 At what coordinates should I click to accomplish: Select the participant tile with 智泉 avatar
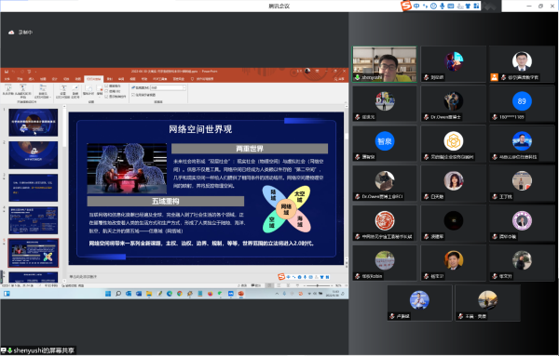pyautogui.click(x=384, y=143)
